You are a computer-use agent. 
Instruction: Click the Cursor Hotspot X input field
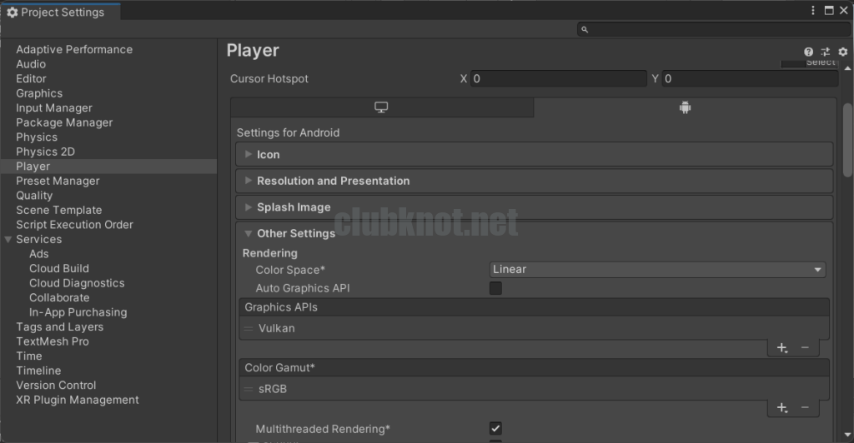click(559, 79)
